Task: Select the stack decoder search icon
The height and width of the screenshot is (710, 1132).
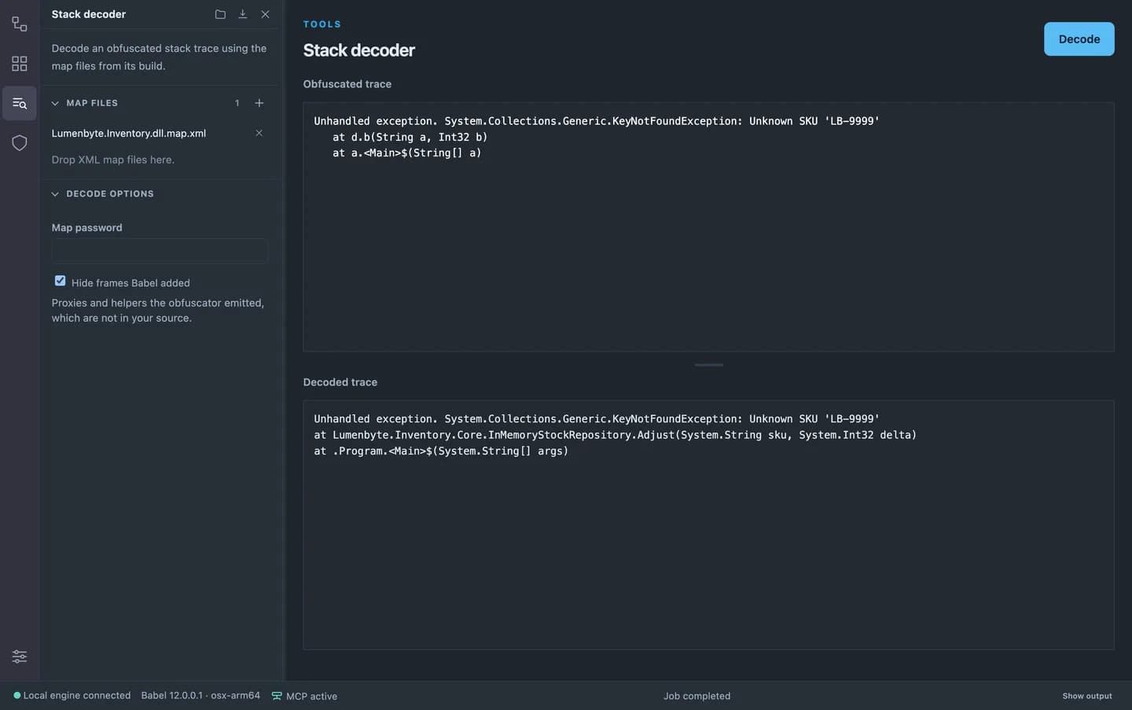Action: click(20, 103)
